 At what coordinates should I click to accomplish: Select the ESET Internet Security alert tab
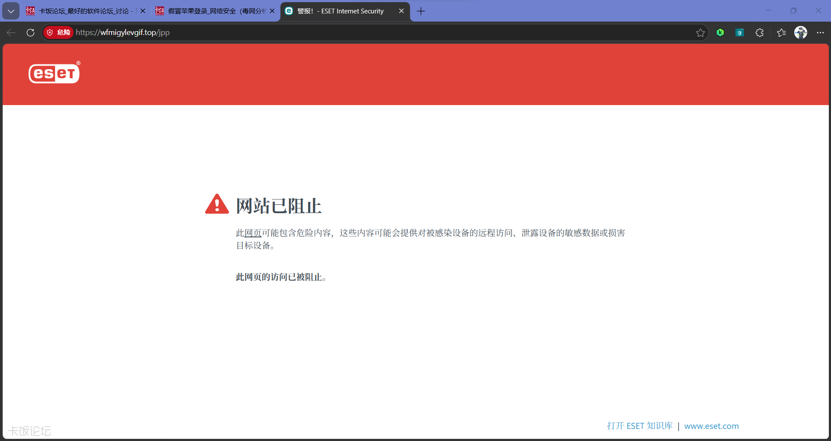[x=345, y=11]
